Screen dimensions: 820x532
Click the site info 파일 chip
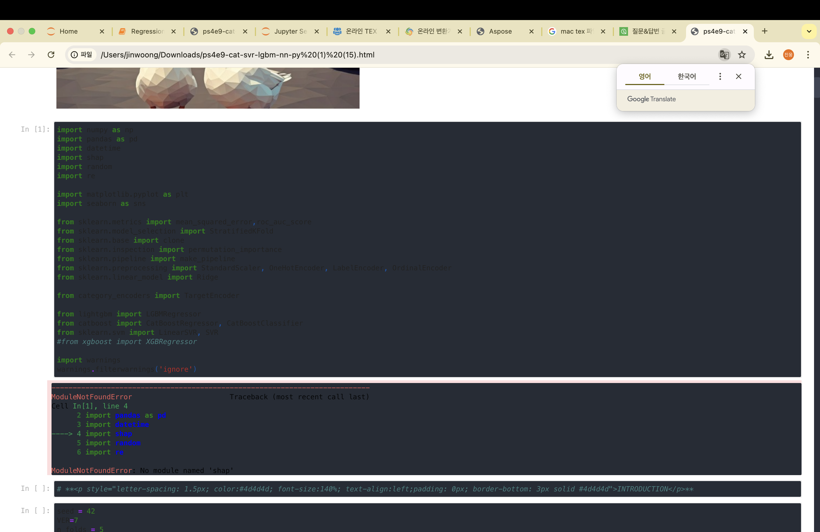pyautogui.click(x=82, y=55)
